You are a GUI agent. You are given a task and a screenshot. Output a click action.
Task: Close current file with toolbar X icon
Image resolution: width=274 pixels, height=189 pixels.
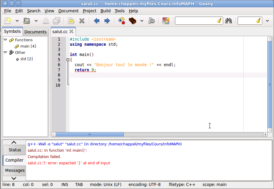82,21
